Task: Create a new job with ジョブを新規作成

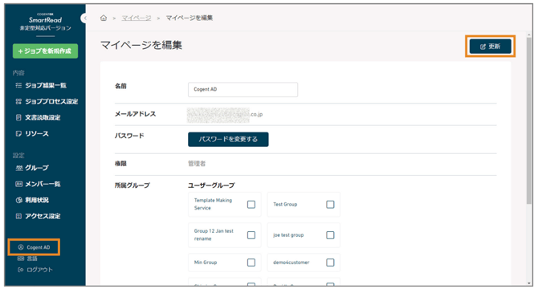Action: tap(45, 51)
